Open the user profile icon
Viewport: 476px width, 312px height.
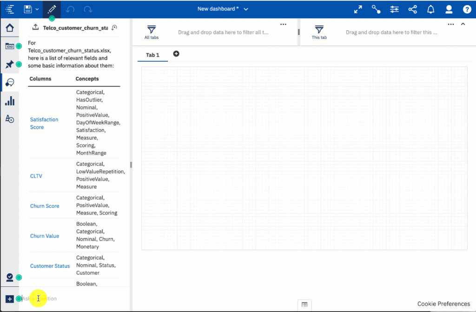point(449,9)
